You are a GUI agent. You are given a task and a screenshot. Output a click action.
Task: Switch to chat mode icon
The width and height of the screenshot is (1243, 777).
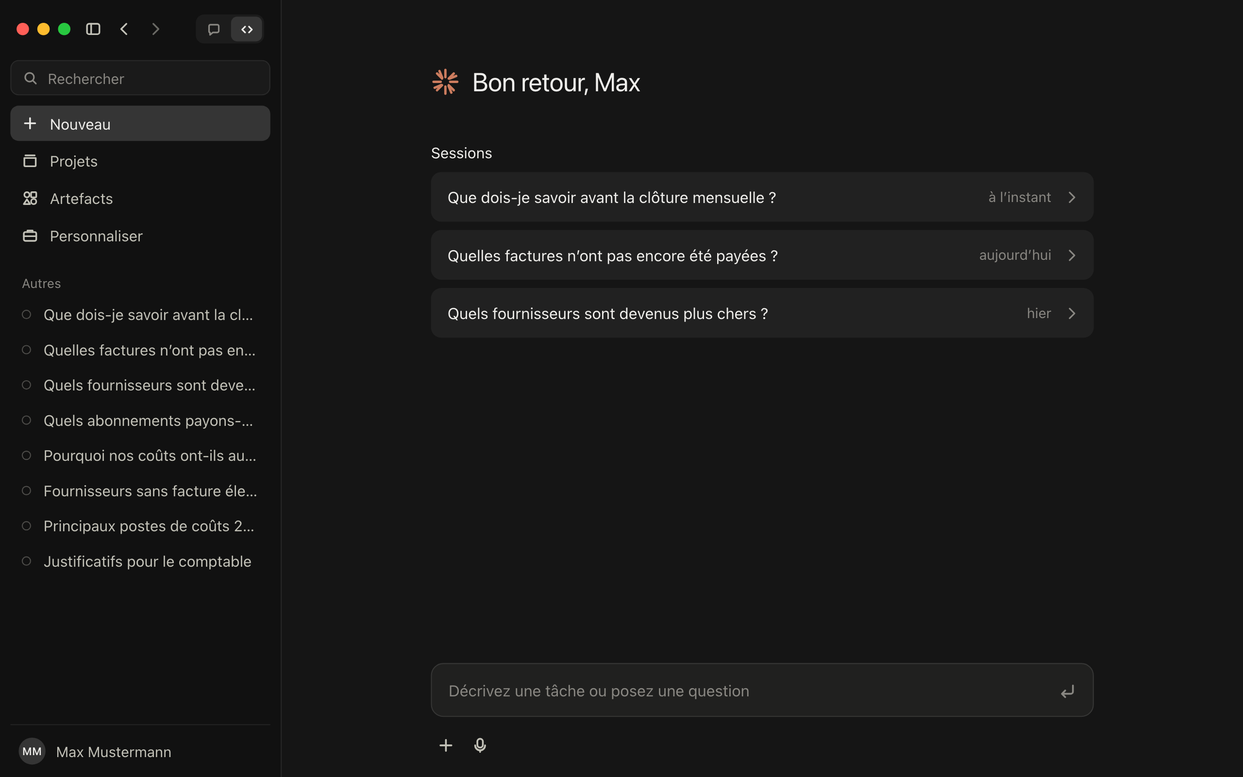point(214,29)
